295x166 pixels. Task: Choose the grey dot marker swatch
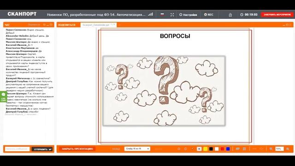[199, 149]
